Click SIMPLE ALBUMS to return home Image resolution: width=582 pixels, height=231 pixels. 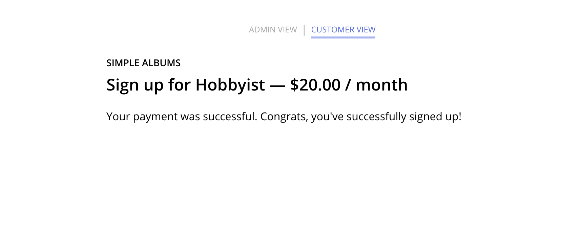tap(143, 63)
